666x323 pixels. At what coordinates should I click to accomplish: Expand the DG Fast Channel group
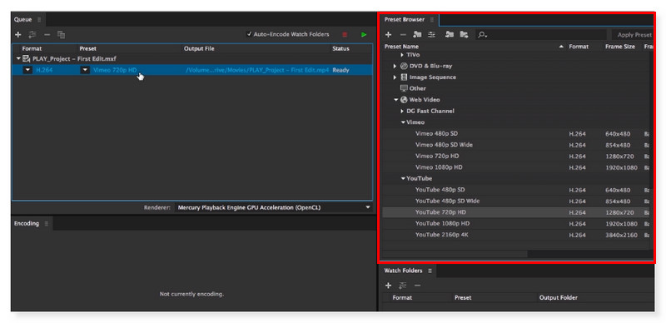[x=402, y=111]
